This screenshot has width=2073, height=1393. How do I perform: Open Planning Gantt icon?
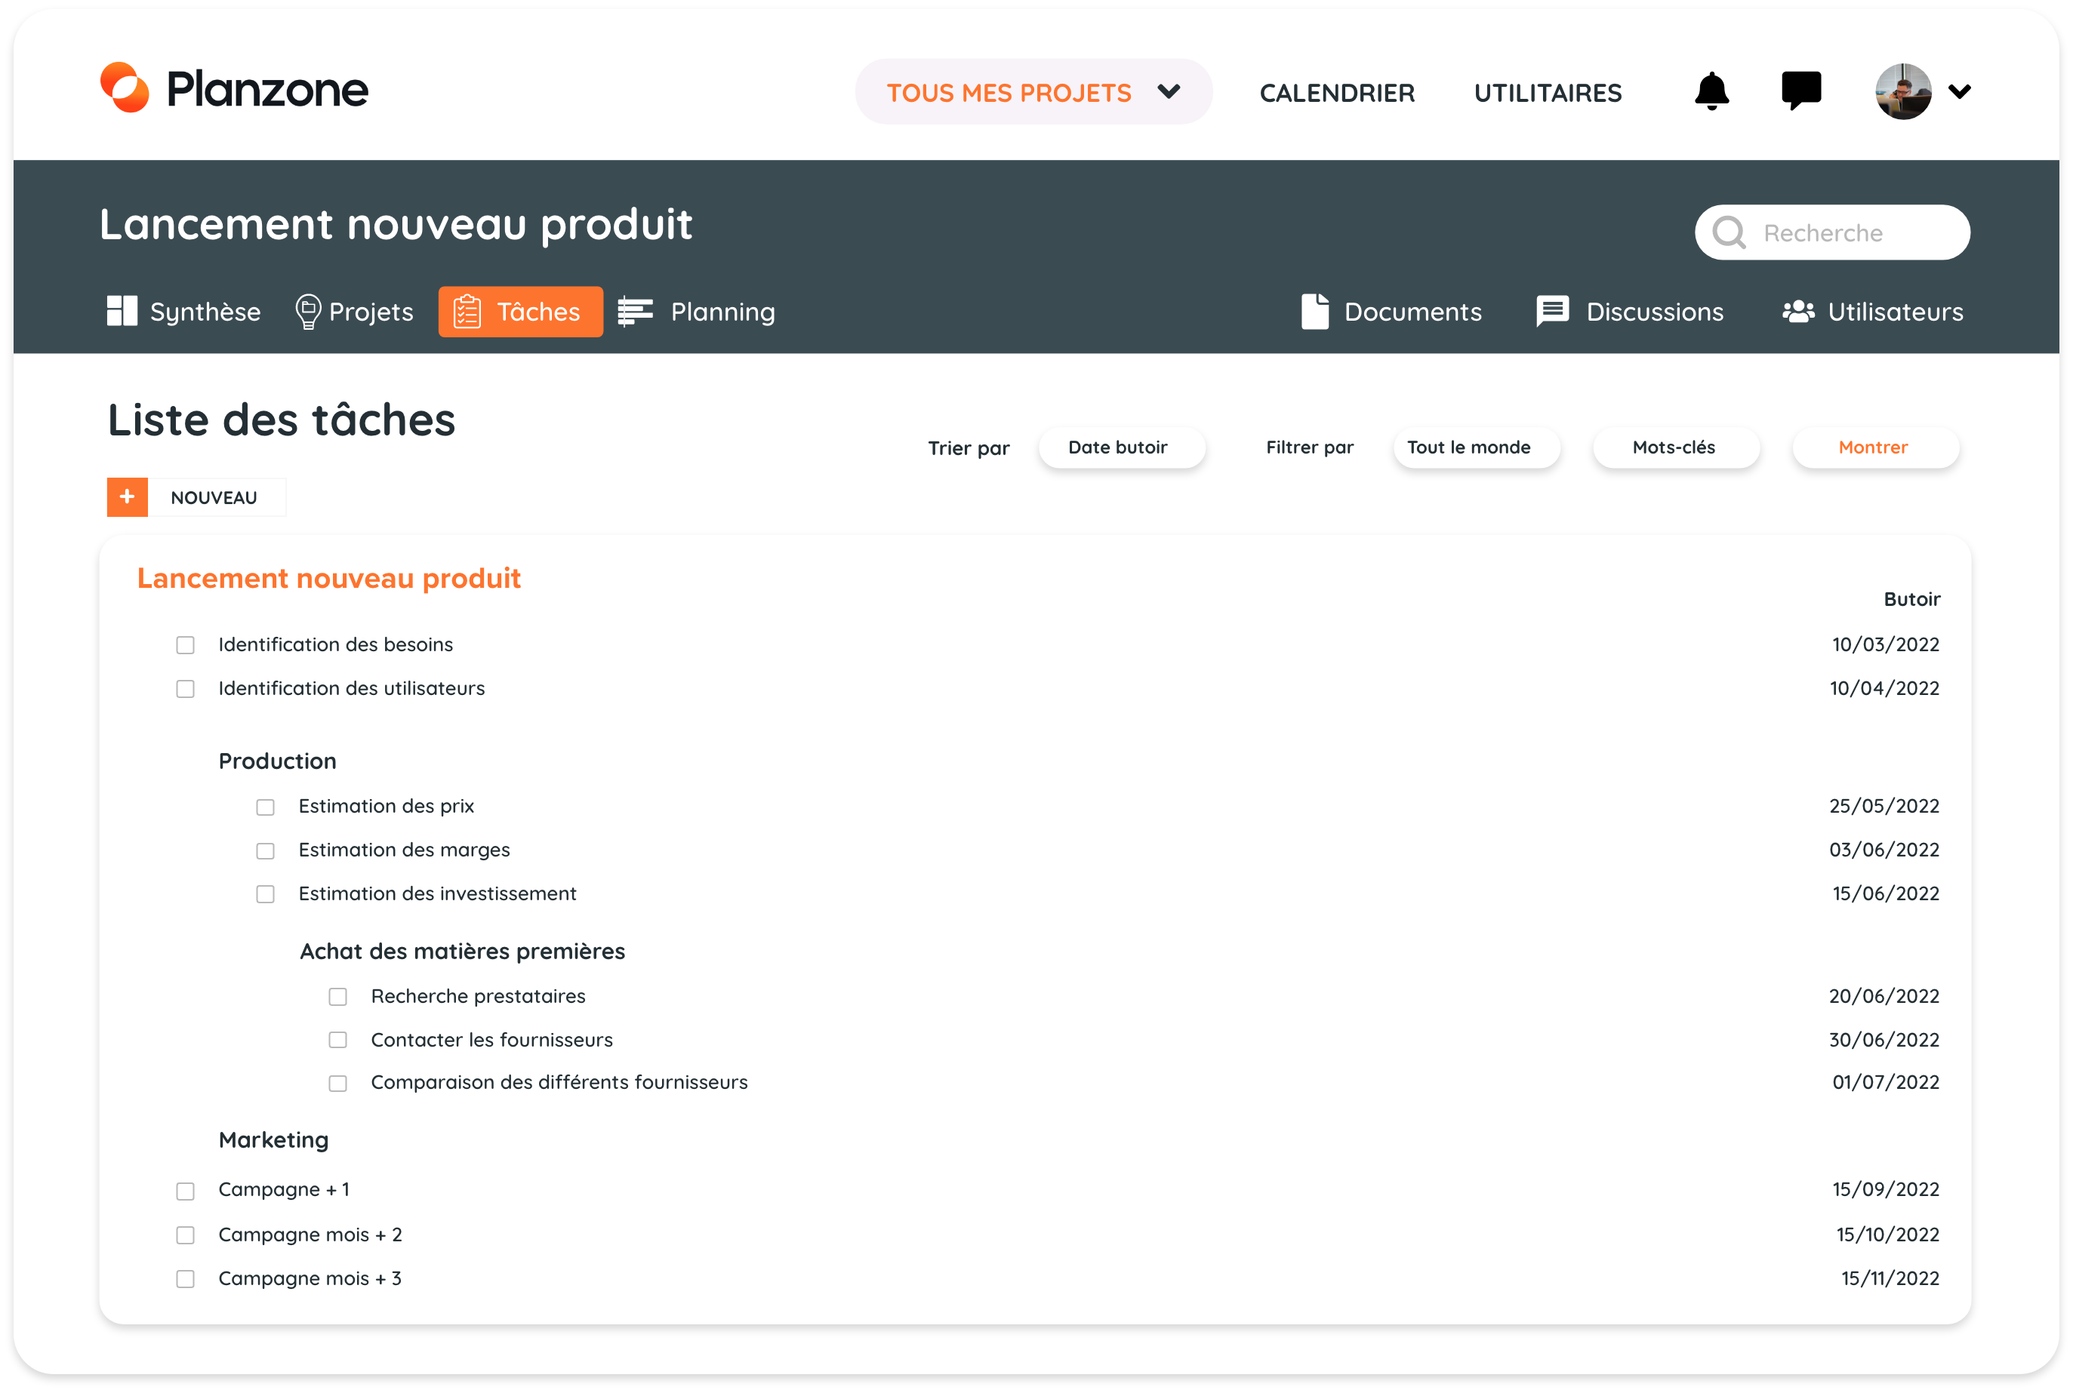click(636, 312)
